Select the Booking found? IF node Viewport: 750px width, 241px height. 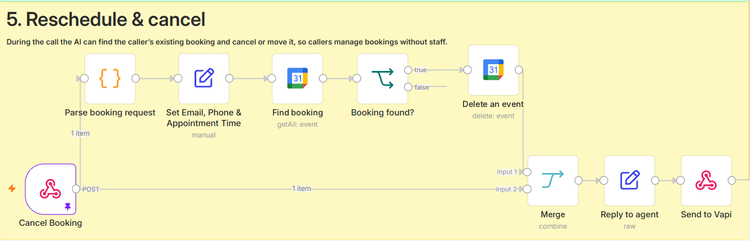point(383,79)
